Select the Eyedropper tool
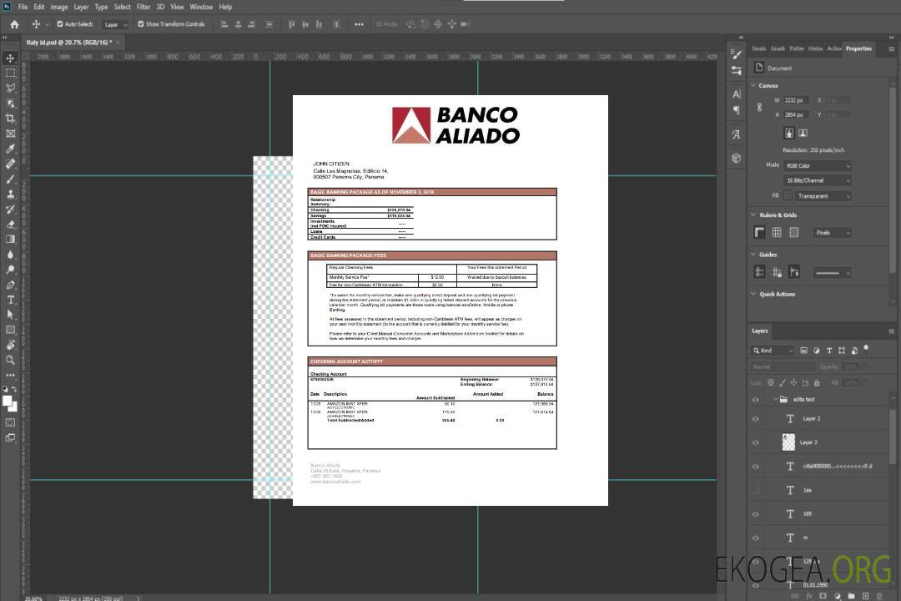The width and height of the screenshot is (901, 601). tap(10, 149)
